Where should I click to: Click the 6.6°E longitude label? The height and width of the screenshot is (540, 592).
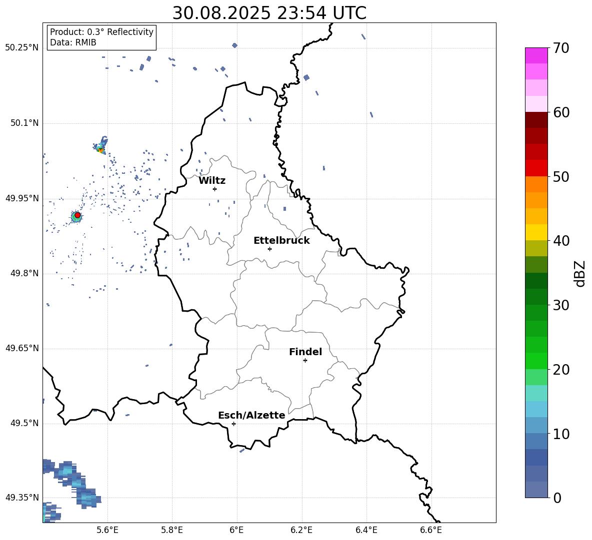coord(431,530)
